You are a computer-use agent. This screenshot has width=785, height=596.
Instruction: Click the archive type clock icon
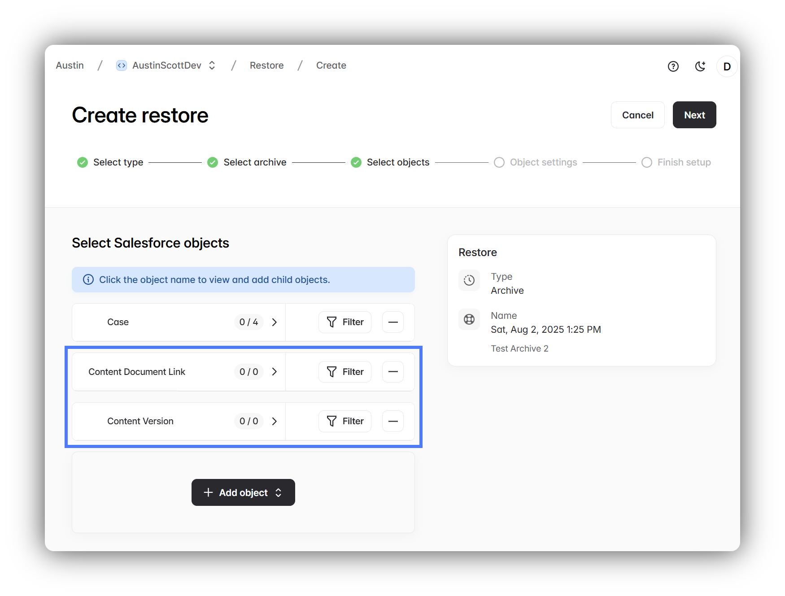click(469, 280)
